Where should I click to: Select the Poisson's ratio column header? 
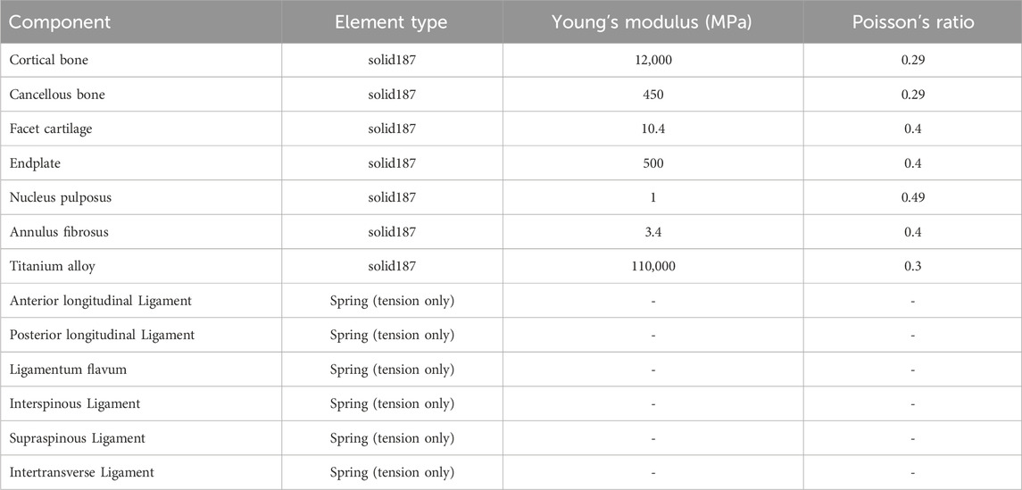pyautogui.click(x=912, y=21)
